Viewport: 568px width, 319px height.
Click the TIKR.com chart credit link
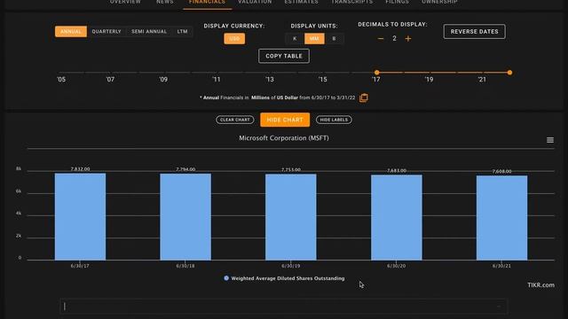point(540,285)
